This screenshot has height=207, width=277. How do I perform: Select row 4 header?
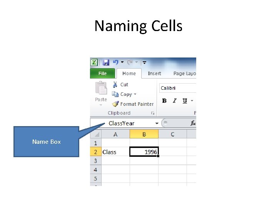96,170
